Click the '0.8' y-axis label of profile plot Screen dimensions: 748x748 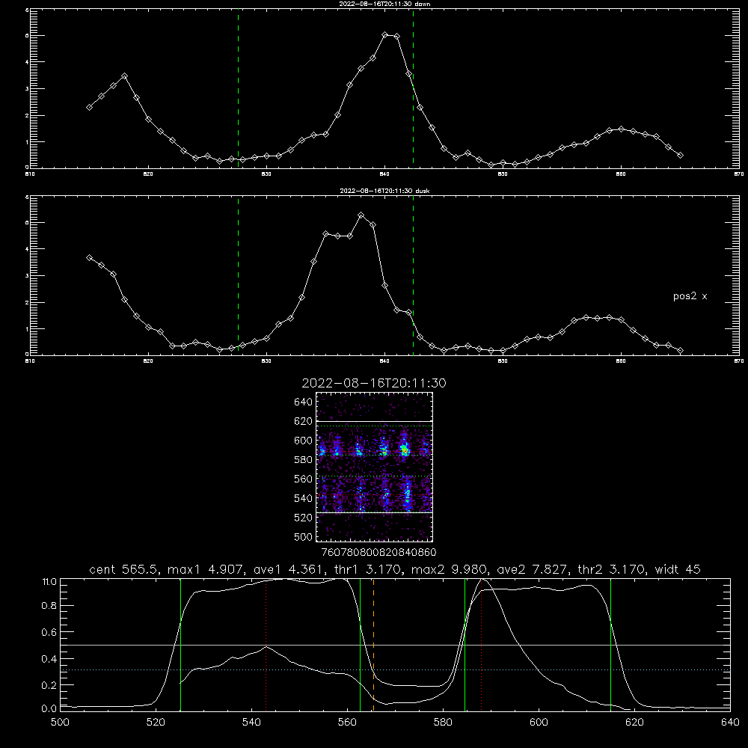[49, 606]
